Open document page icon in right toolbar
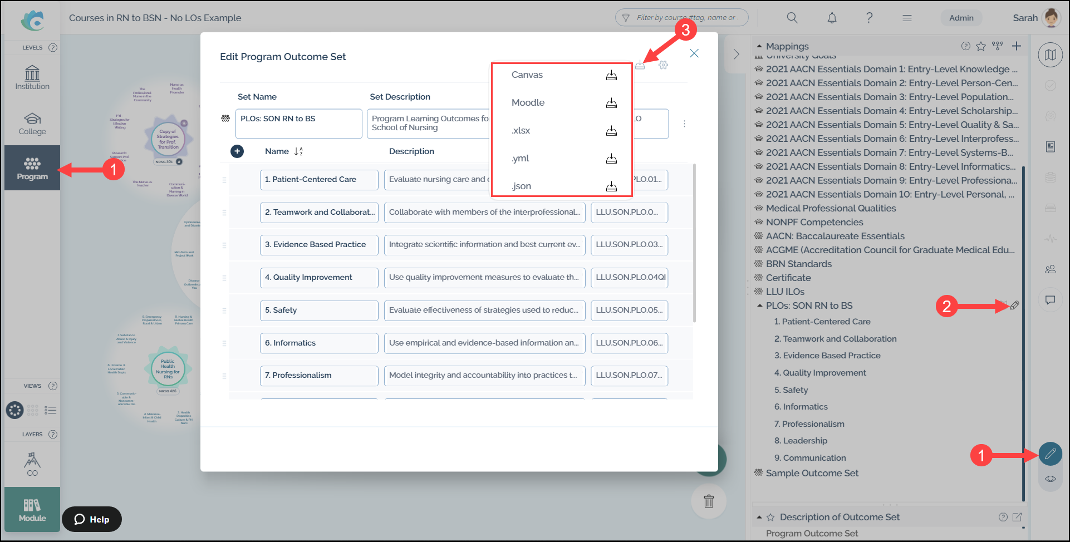The height and width of the screenshot is (542, 1070). pyautogui.click(x=1051, y=147)
